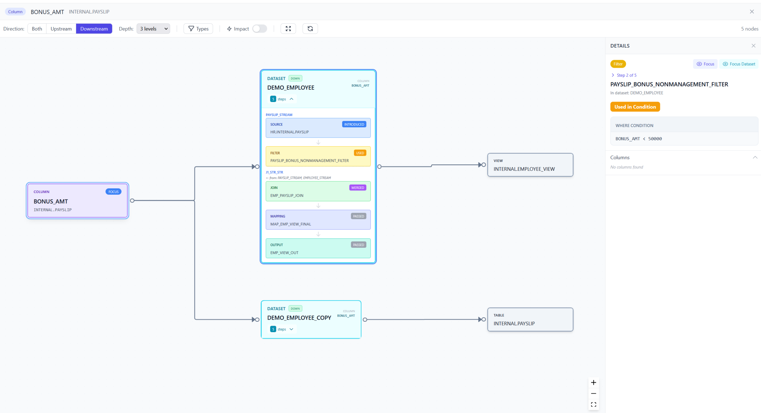Click the USED badge on filter step
Screen dimensions: 761x413
(360, 153)
